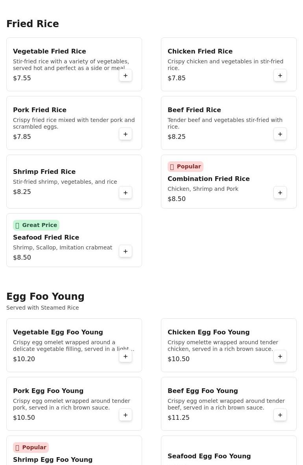The width and height of the screenshot is (303, 465).
Task: Click the Egg Foo Young section heading
Action: pyautogui.click(x=45, y=297)
